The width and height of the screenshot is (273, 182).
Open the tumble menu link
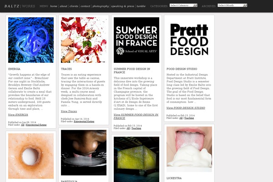pos(141,6)
